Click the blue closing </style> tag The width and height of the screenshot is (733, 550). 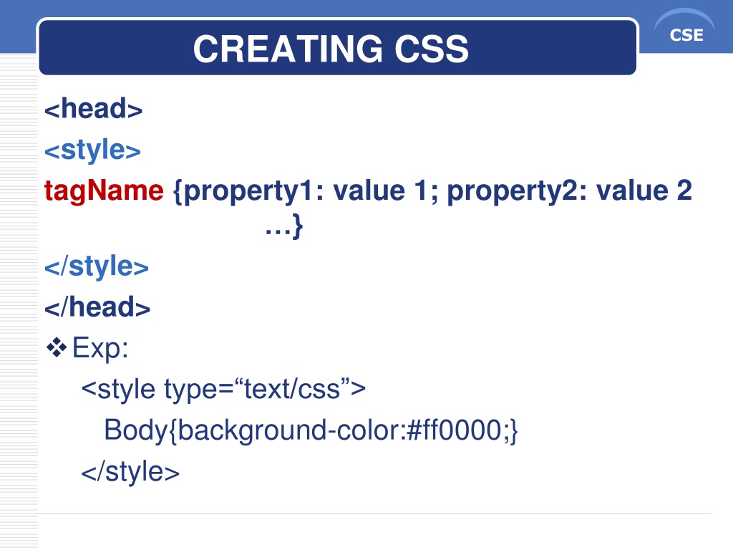pyautogui.click(x=97, y=266)
